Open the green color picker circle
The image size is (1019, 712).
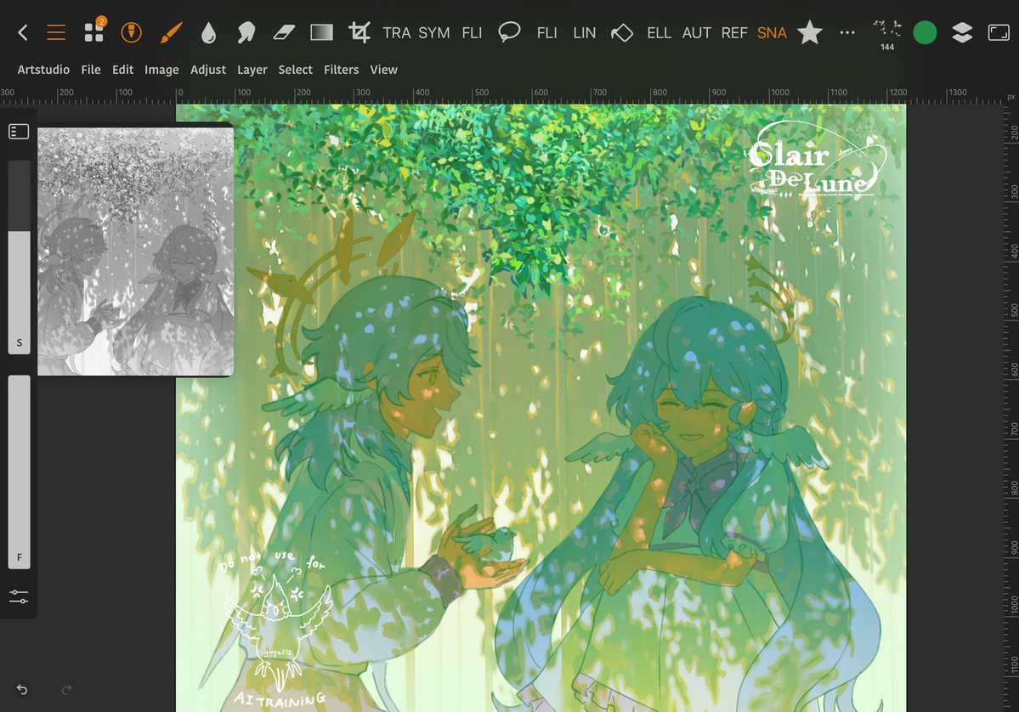pos(925,32)
